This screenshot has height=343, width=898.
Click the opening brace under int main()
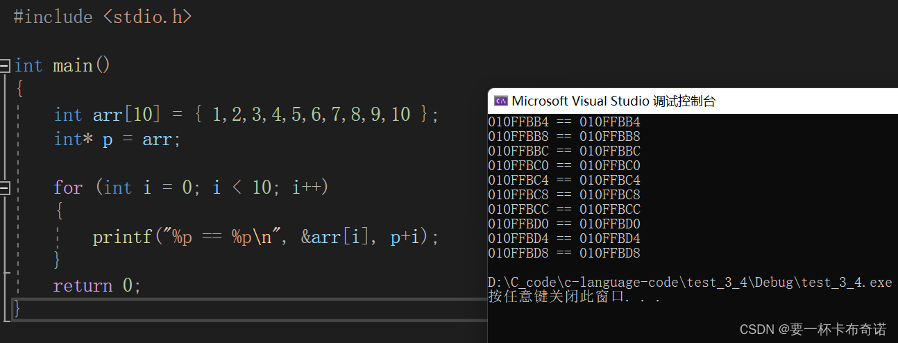pos(20,89)
